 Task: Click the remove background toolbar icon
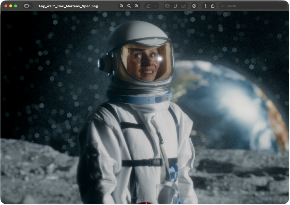(167, 6)
